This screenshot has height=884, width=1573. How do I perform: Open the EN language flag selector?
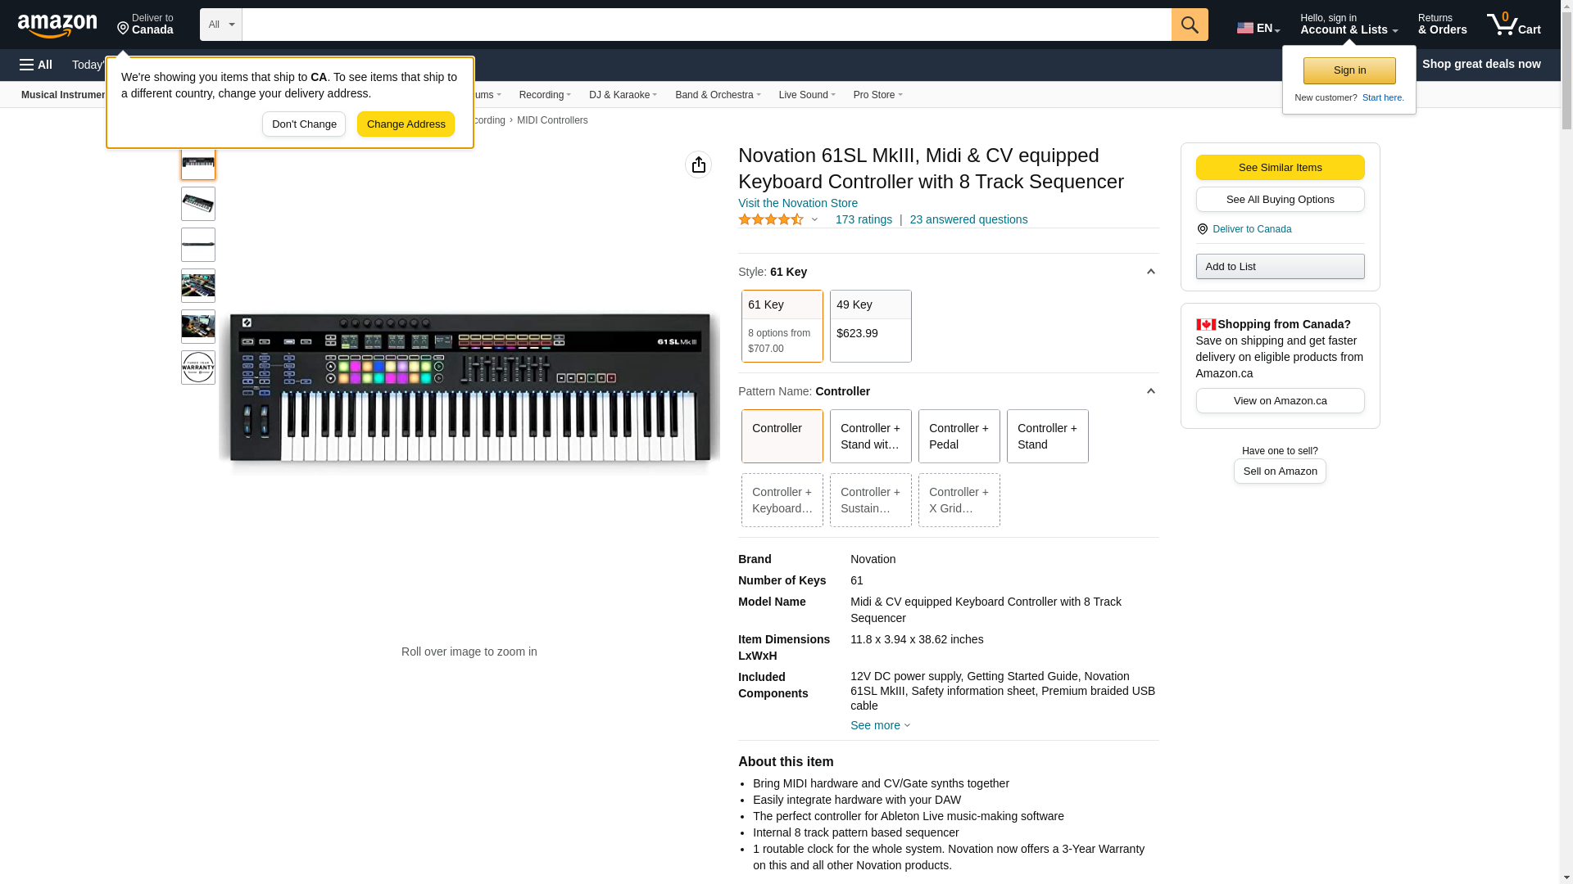pos(1258,28)
